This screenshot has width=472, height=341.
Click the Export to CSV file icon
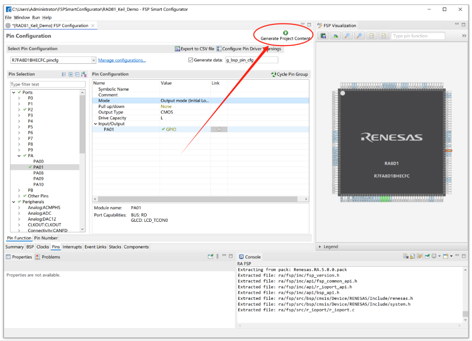click(x=177, y=49)
